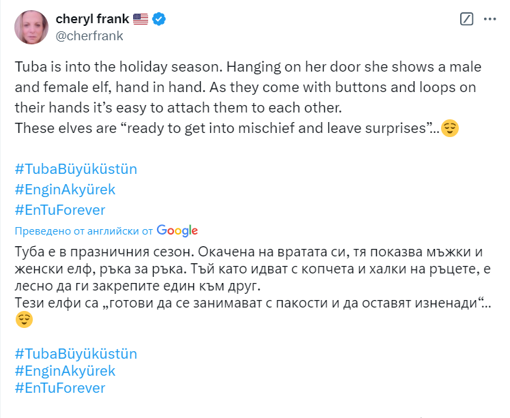510x418 pixels.
Task: Click the Google logo in translation credit
Action: 177,230
